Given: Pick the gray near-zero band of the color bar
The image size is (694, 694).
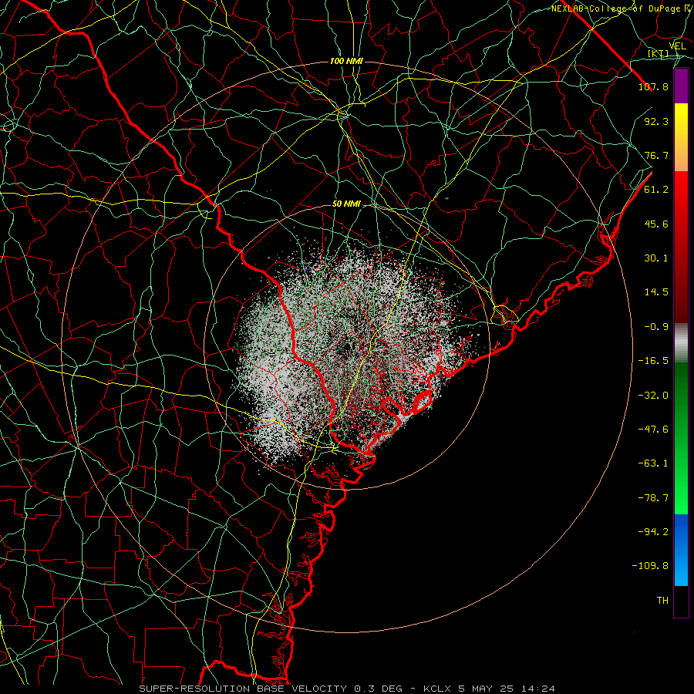Looking at the screenshot, I should pos(681,343).
